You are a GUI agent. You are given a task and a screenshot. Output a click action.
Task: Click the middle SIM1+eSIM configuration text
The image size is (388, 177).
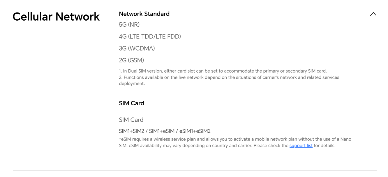click(161, 131)
